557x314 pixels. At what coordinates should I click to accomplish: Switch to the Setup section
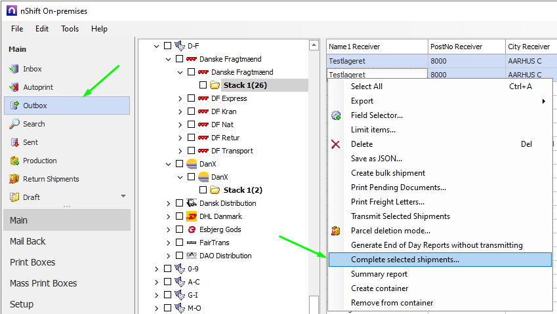[22, 304]
